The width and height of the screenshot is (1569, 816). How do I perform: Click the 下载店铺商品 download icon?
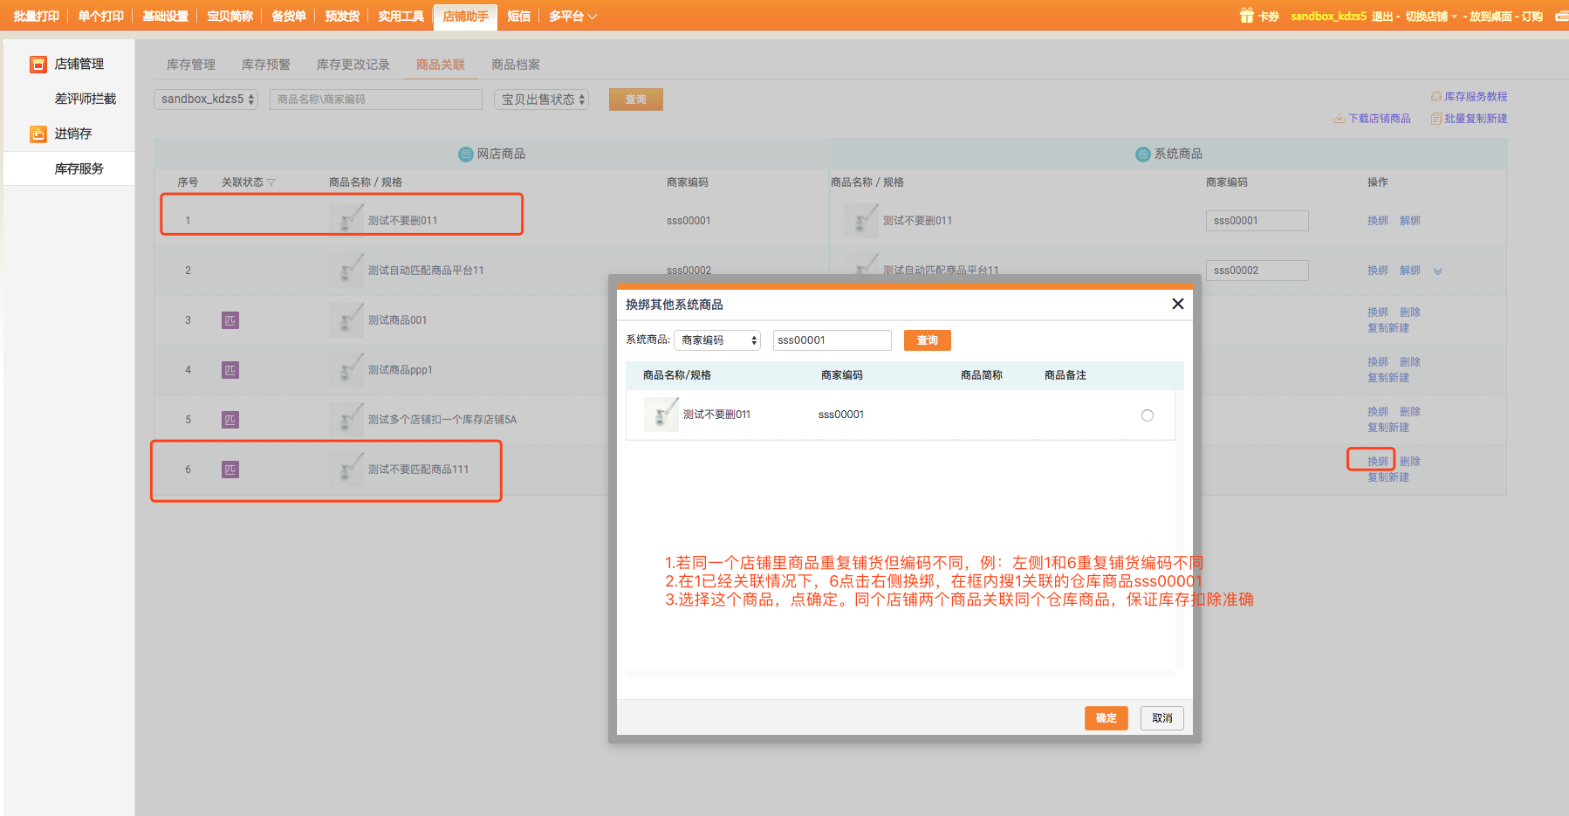[1339, 118]
